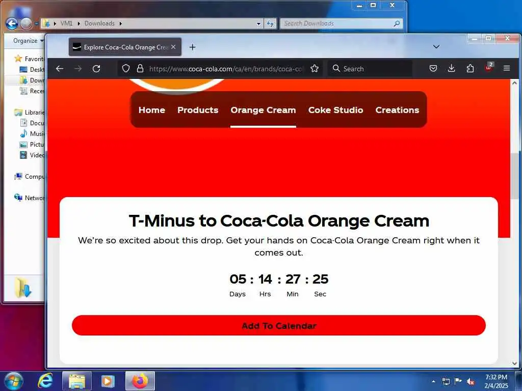Click Explorer window back arrow button
Viewport: 522px width, 391px height.
click(x=12, y=23)
